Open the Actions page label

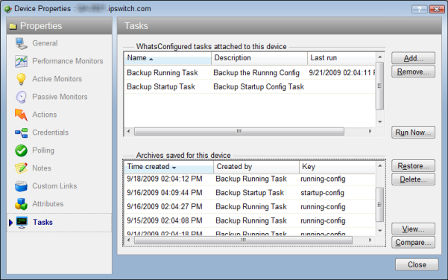point(45,115)
